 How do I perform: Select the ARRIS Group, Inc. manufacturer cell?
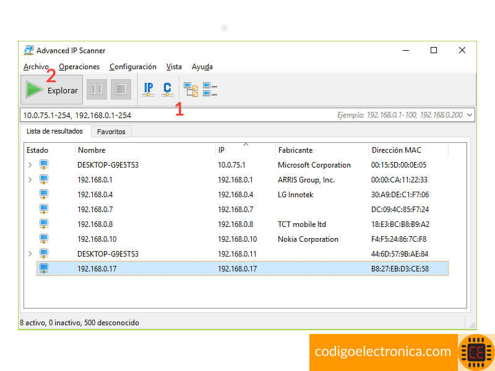(306, 180)
